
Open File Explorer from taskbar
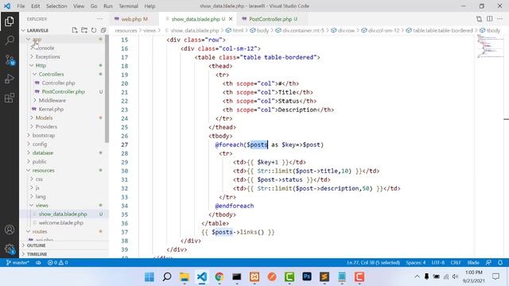click(185, 276)
